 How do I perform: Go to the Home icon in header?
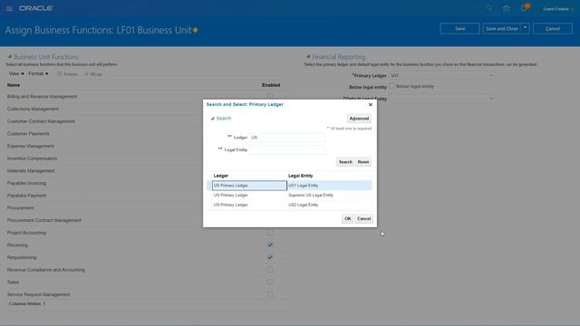click(x=507, y=8)
